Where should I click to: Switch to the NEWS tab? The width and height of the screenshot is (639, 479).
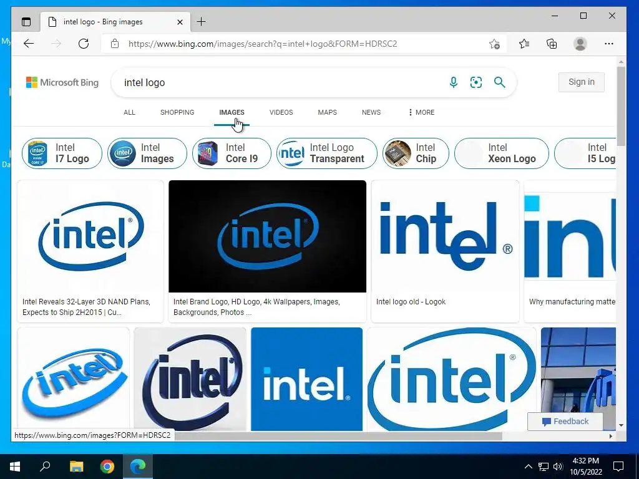point(371,112)
